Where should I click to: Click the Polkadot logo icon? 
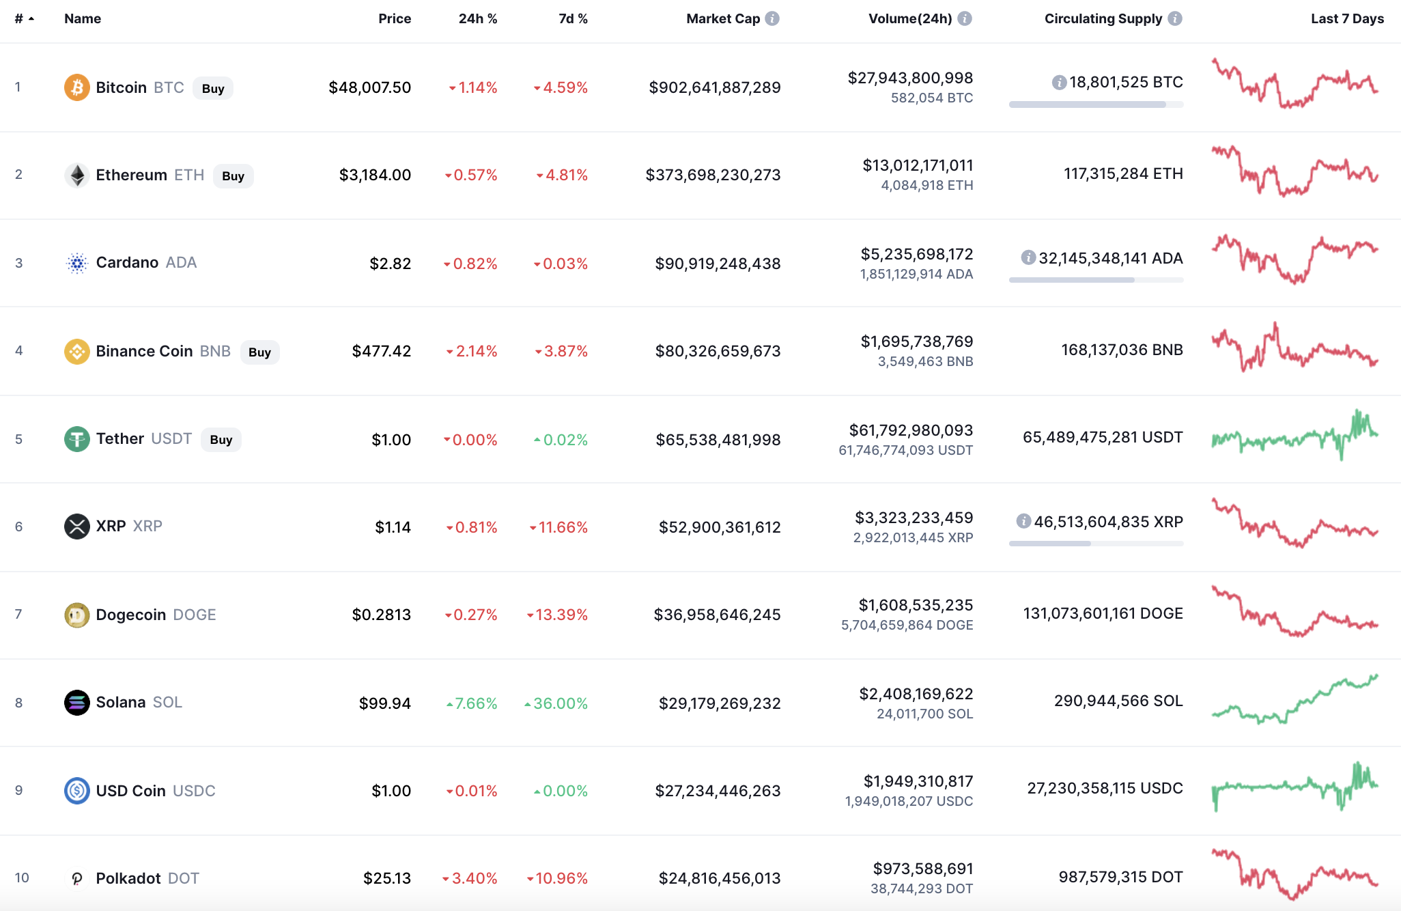click(x=77, y=878)
